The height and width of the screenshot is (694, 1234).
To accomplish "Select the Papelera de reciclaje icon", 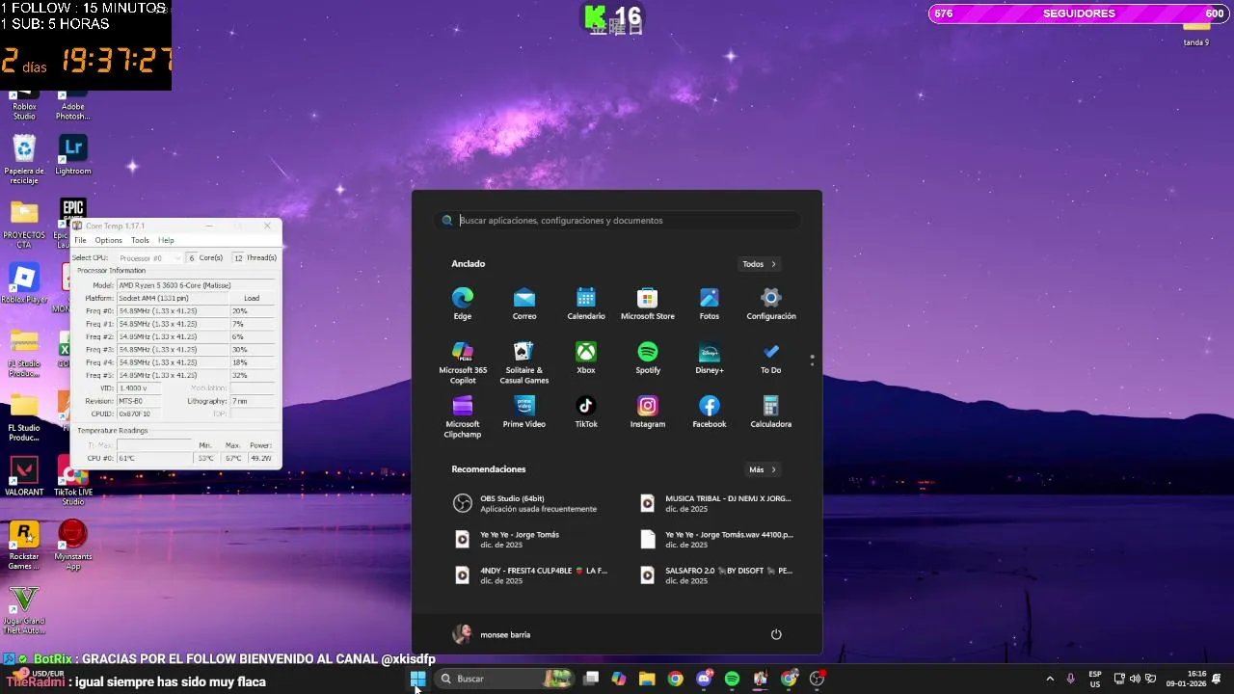I will pos(24,159).
